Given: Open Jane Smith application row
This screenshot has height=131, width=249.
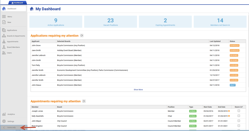Looking at the screenshot, I should click(x=138, y=50).
